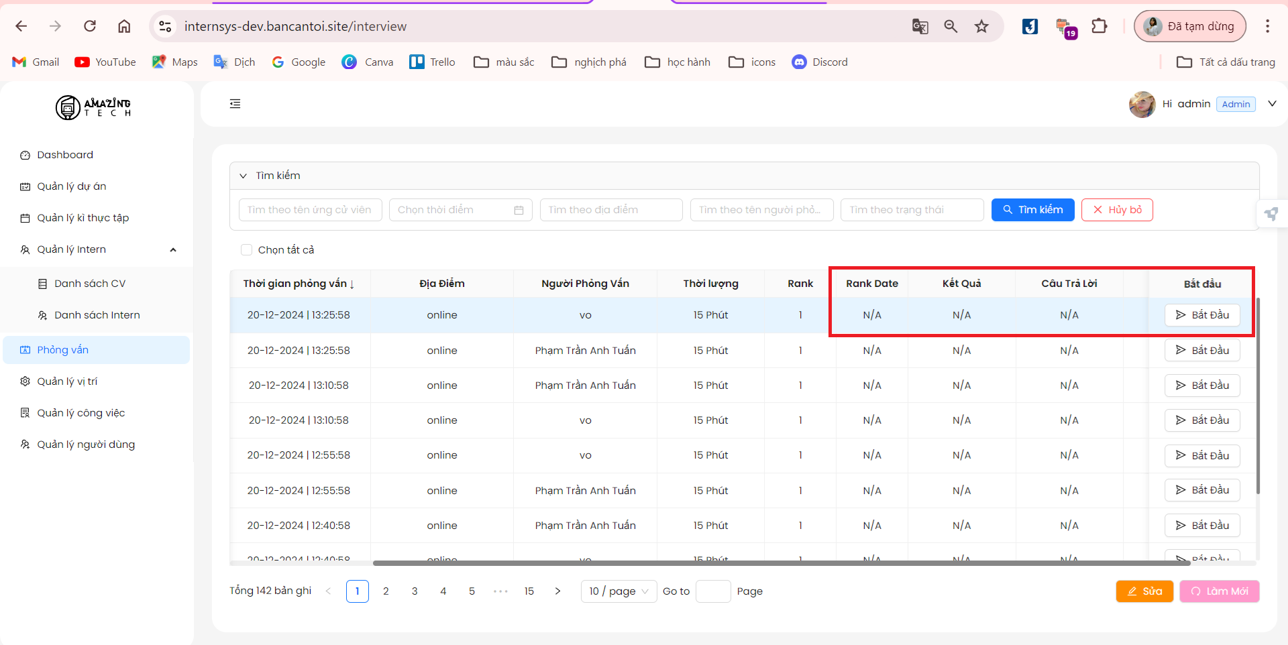Screen dimensions: 1288x645
Task: Tick the "Chọn tất cả" checkbox
Action: [x=246, y=250]
